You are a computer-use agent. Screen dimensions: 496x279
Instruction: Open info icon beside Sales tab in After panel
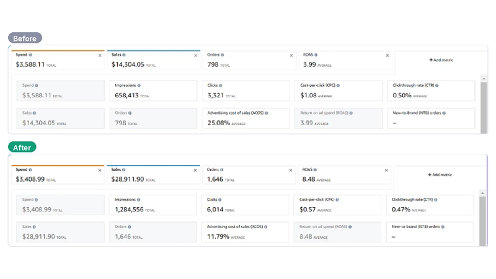point(123,170)
